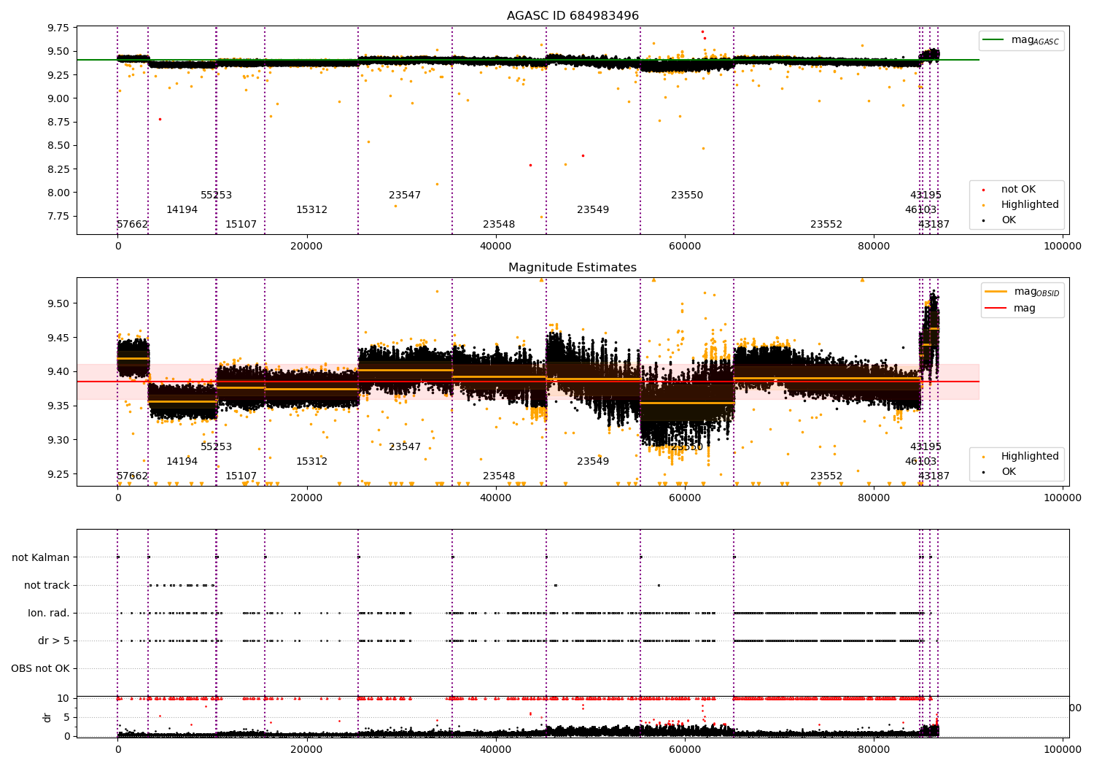Pick the "not OK" legend entry in top plot
Screen dimensions: 1094x766
tap(1010, 190)
